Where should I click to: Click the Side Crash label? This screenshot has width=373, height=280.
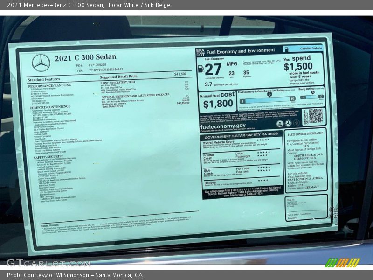(x=208, y=172)
